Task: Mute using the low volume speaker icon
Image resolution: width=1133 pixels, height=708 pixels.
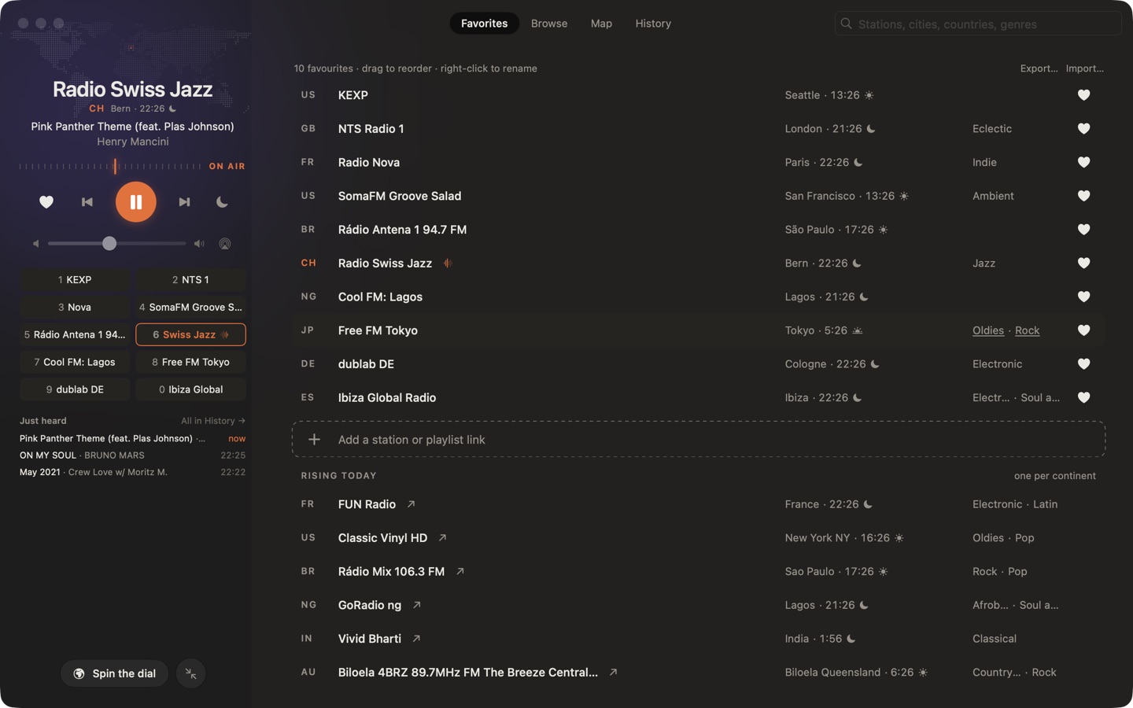Action: tap(35, 244)
